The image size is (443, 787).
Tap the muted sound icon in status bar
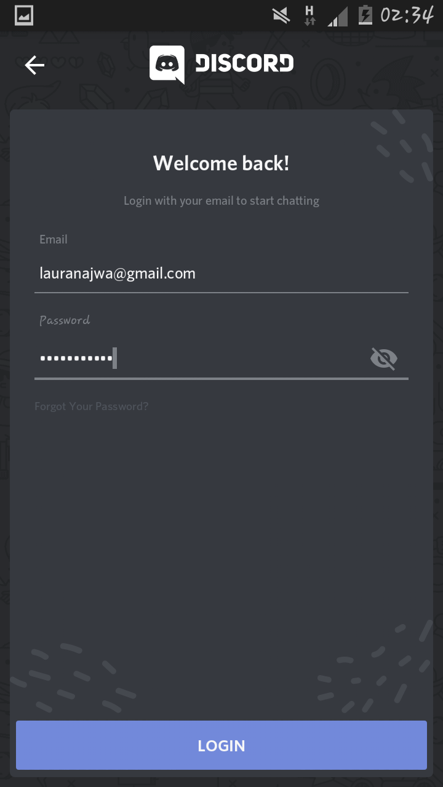pos(281,15)
